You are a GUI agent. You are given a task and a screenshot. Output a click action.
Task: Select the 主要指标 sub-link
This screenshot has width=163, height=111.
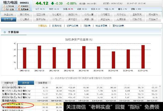pyautogui.click(x=42, y=26)
